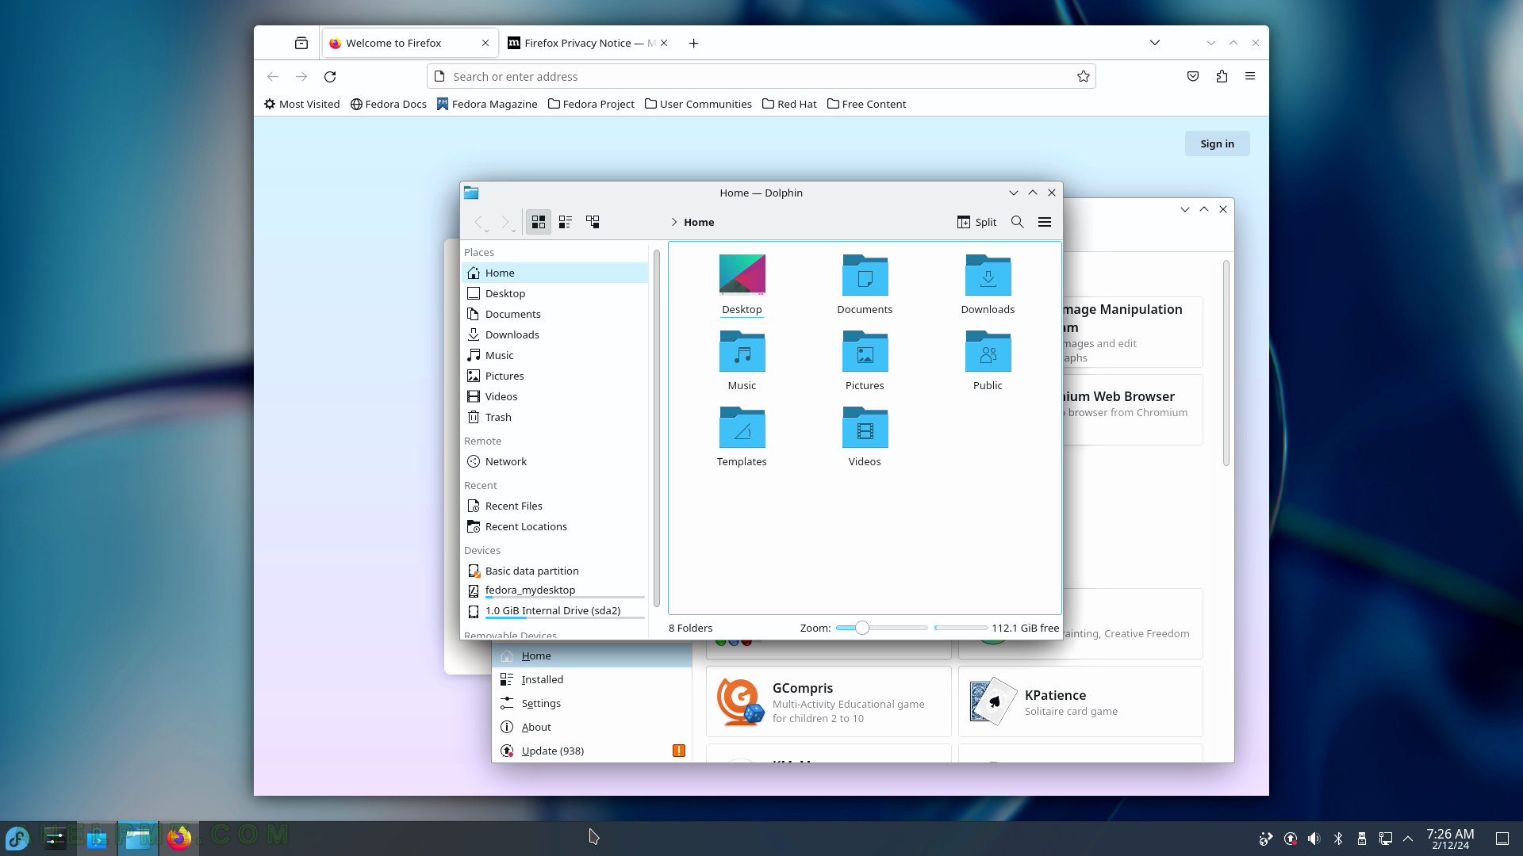Select Trash in Places panel
The height and width of the screenshot is (856, 1523).
(555, 417)
